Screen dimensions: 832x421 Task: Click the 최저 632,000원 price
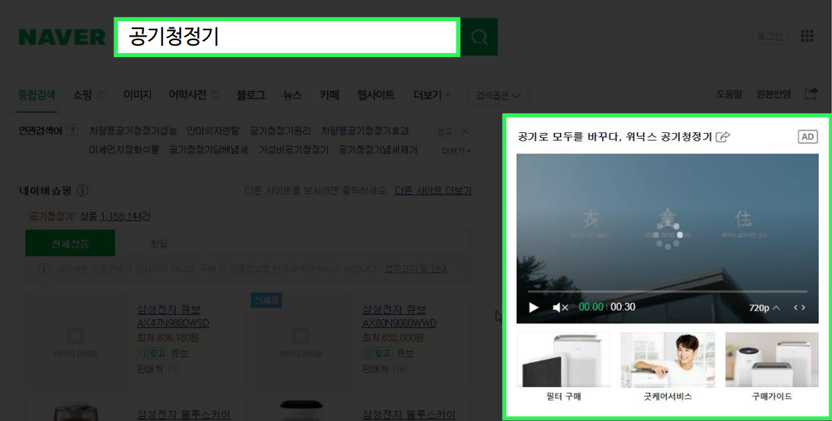click(393, 338)
